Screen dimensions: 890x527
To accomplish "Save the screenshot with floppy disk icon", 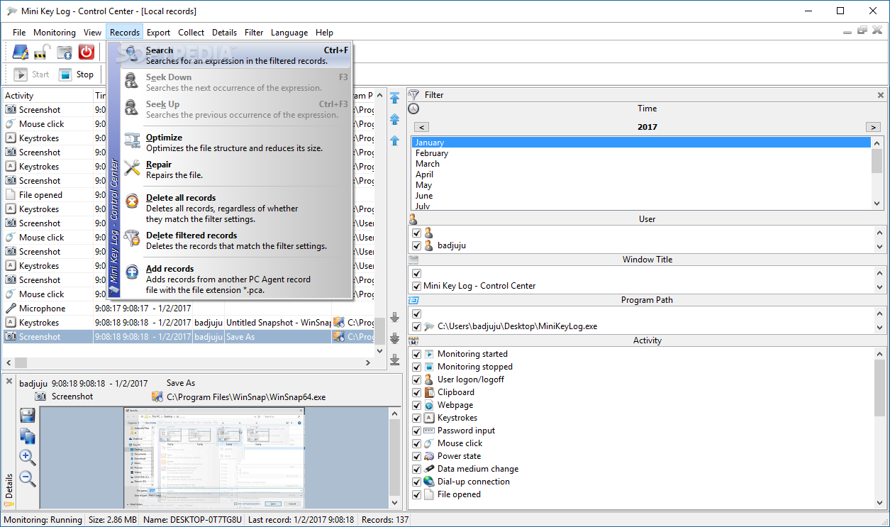I will coord(28,416).
